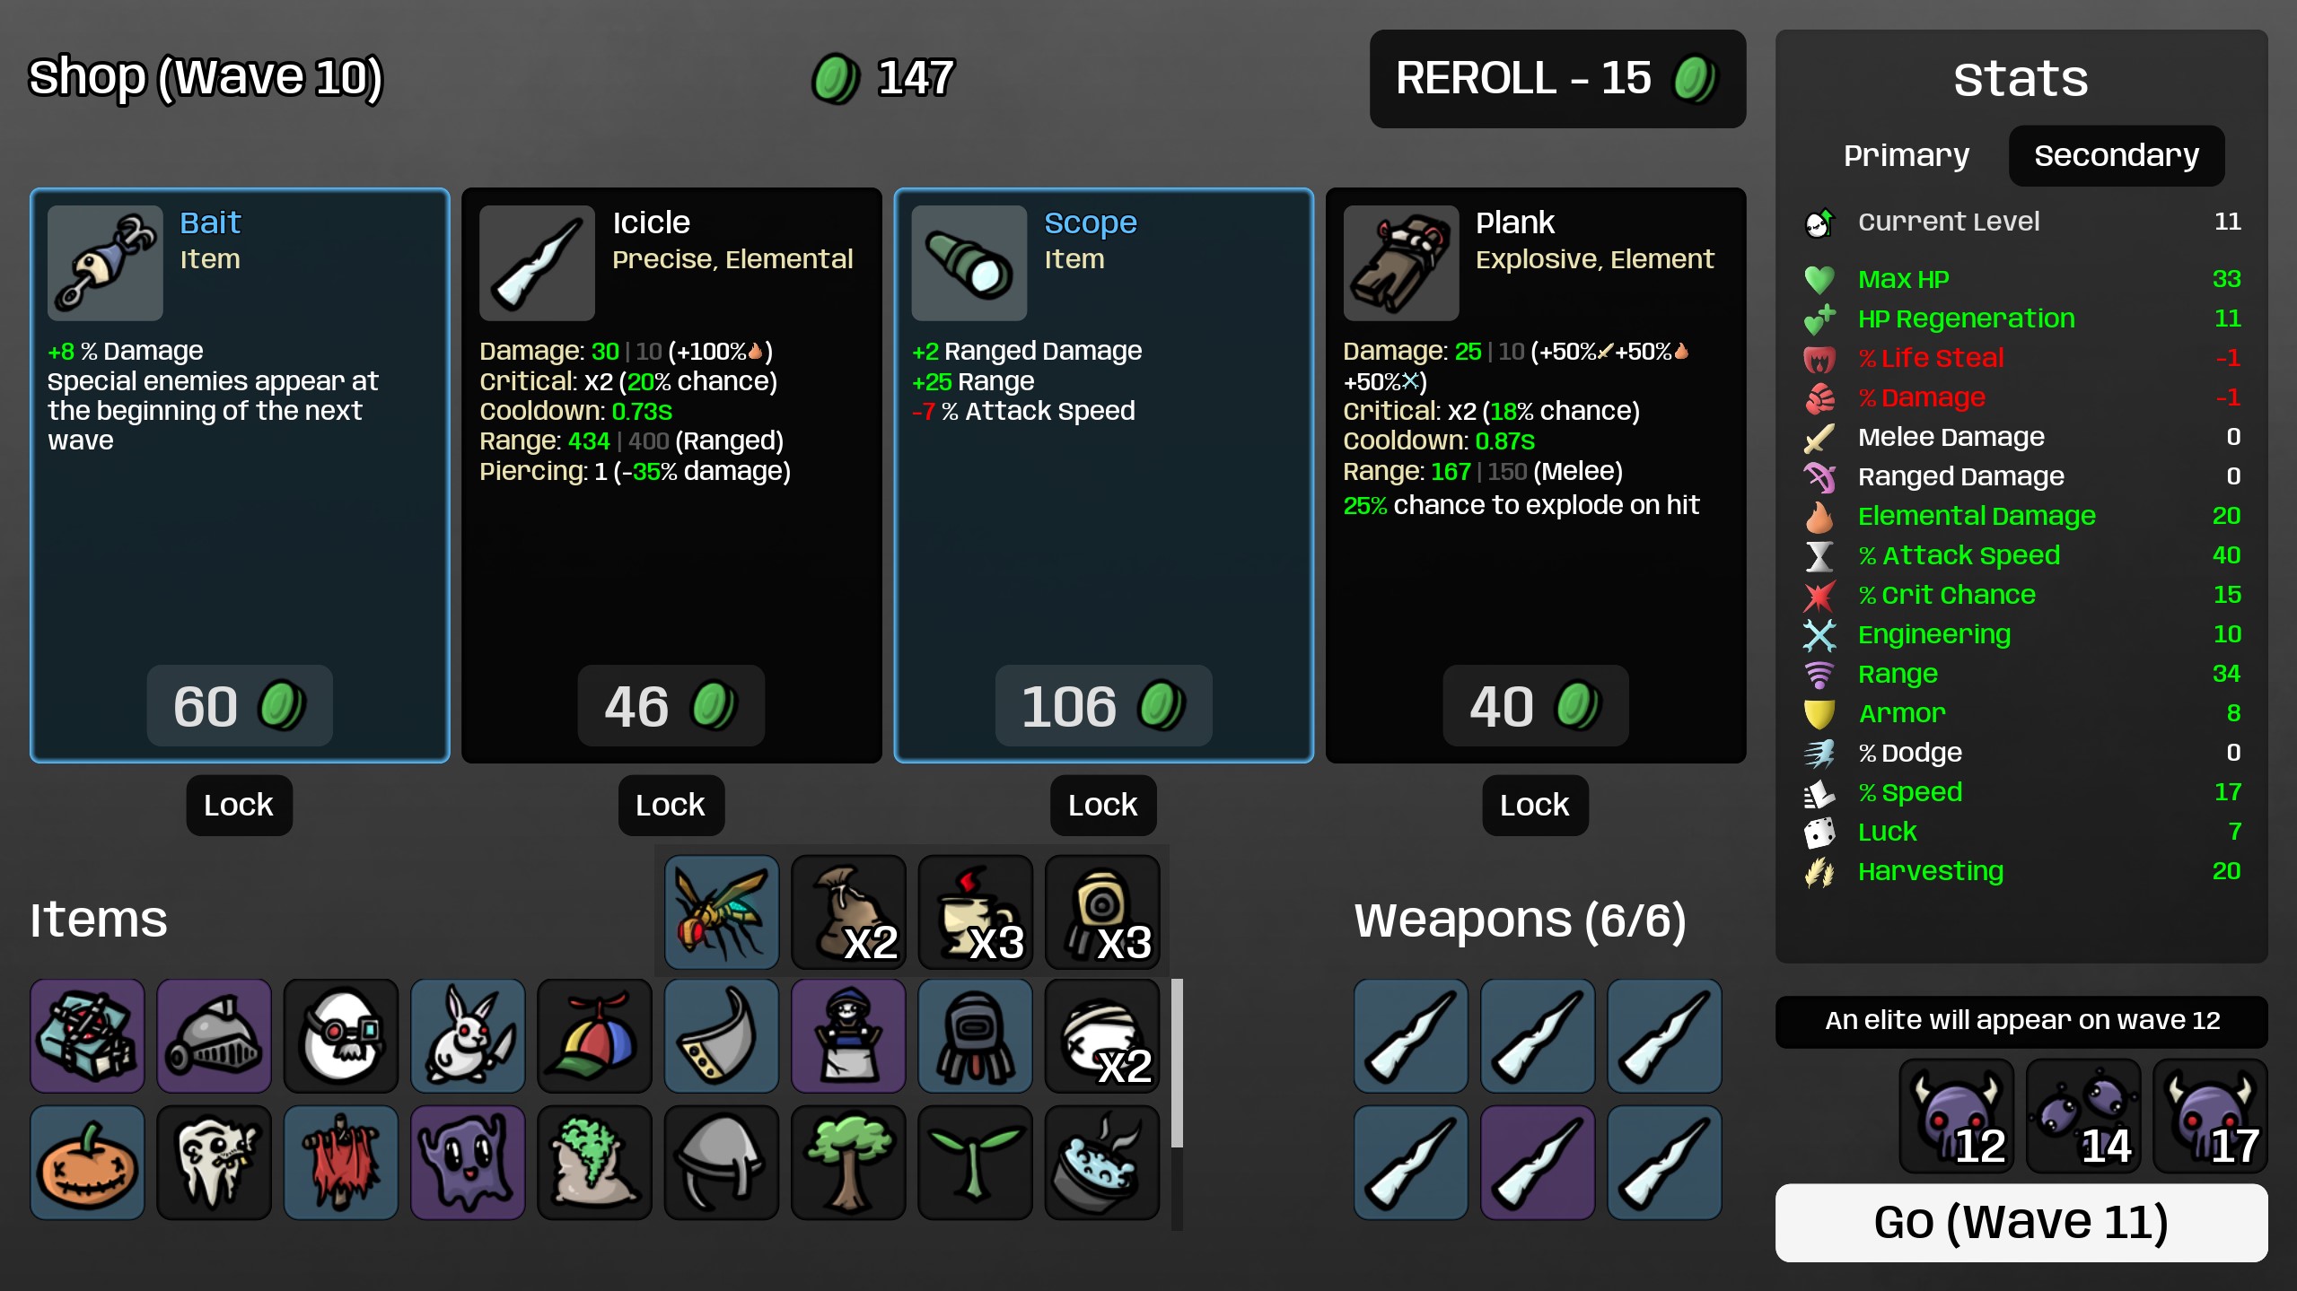Click the tree item icon
Screen dimensions: 2297x1291
[848, 1163]
